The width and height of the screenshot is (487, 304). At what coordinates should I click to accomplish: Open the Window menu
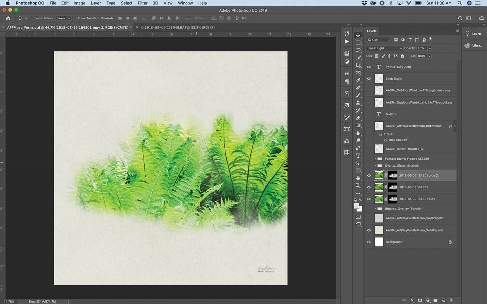[186, 3]
